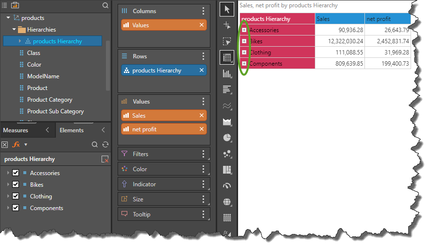Click the refresh icon in Elements panel
Screen dimensions: 431x249
(x=105, y=144)
